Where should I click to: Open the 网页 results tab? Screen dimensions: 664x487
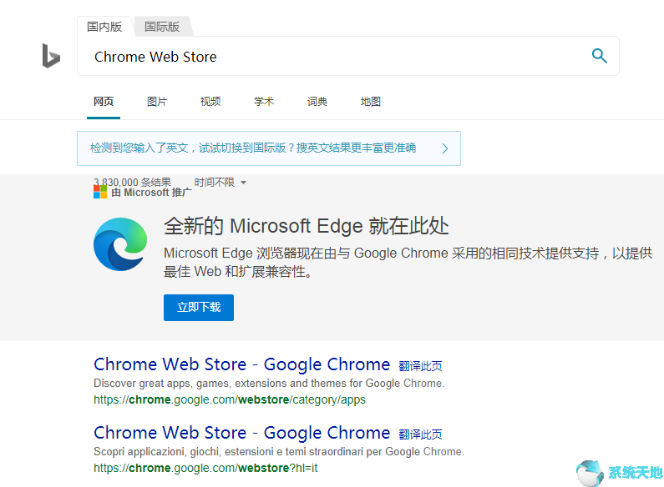pyautogui.click(x=104, y=102)
